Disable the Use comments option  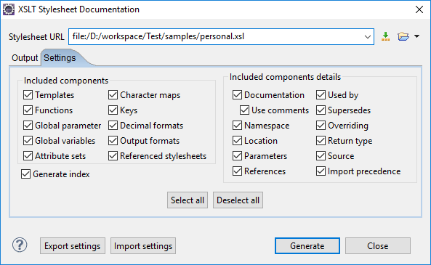[x=244, y=110]
